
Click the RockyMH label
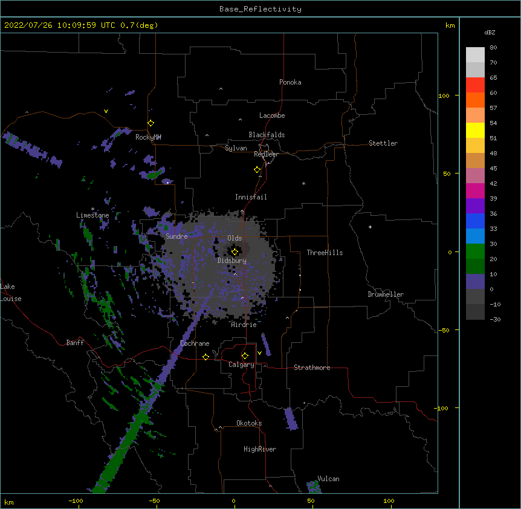pyautogui.click(x=148, y=137)
